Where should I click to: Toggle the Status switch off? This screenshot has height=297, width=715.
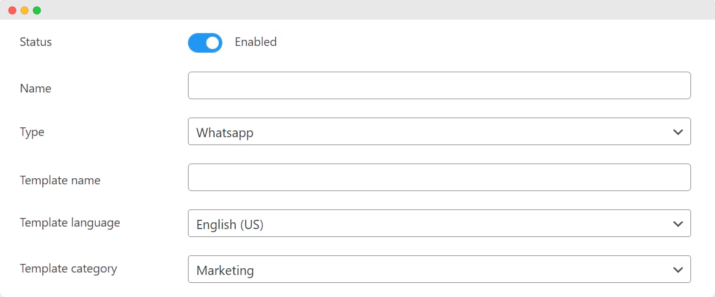[205, 43]
